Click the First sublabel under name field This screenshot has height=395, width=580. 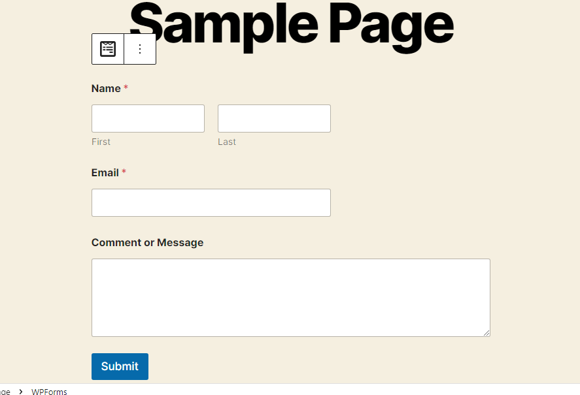101,142
